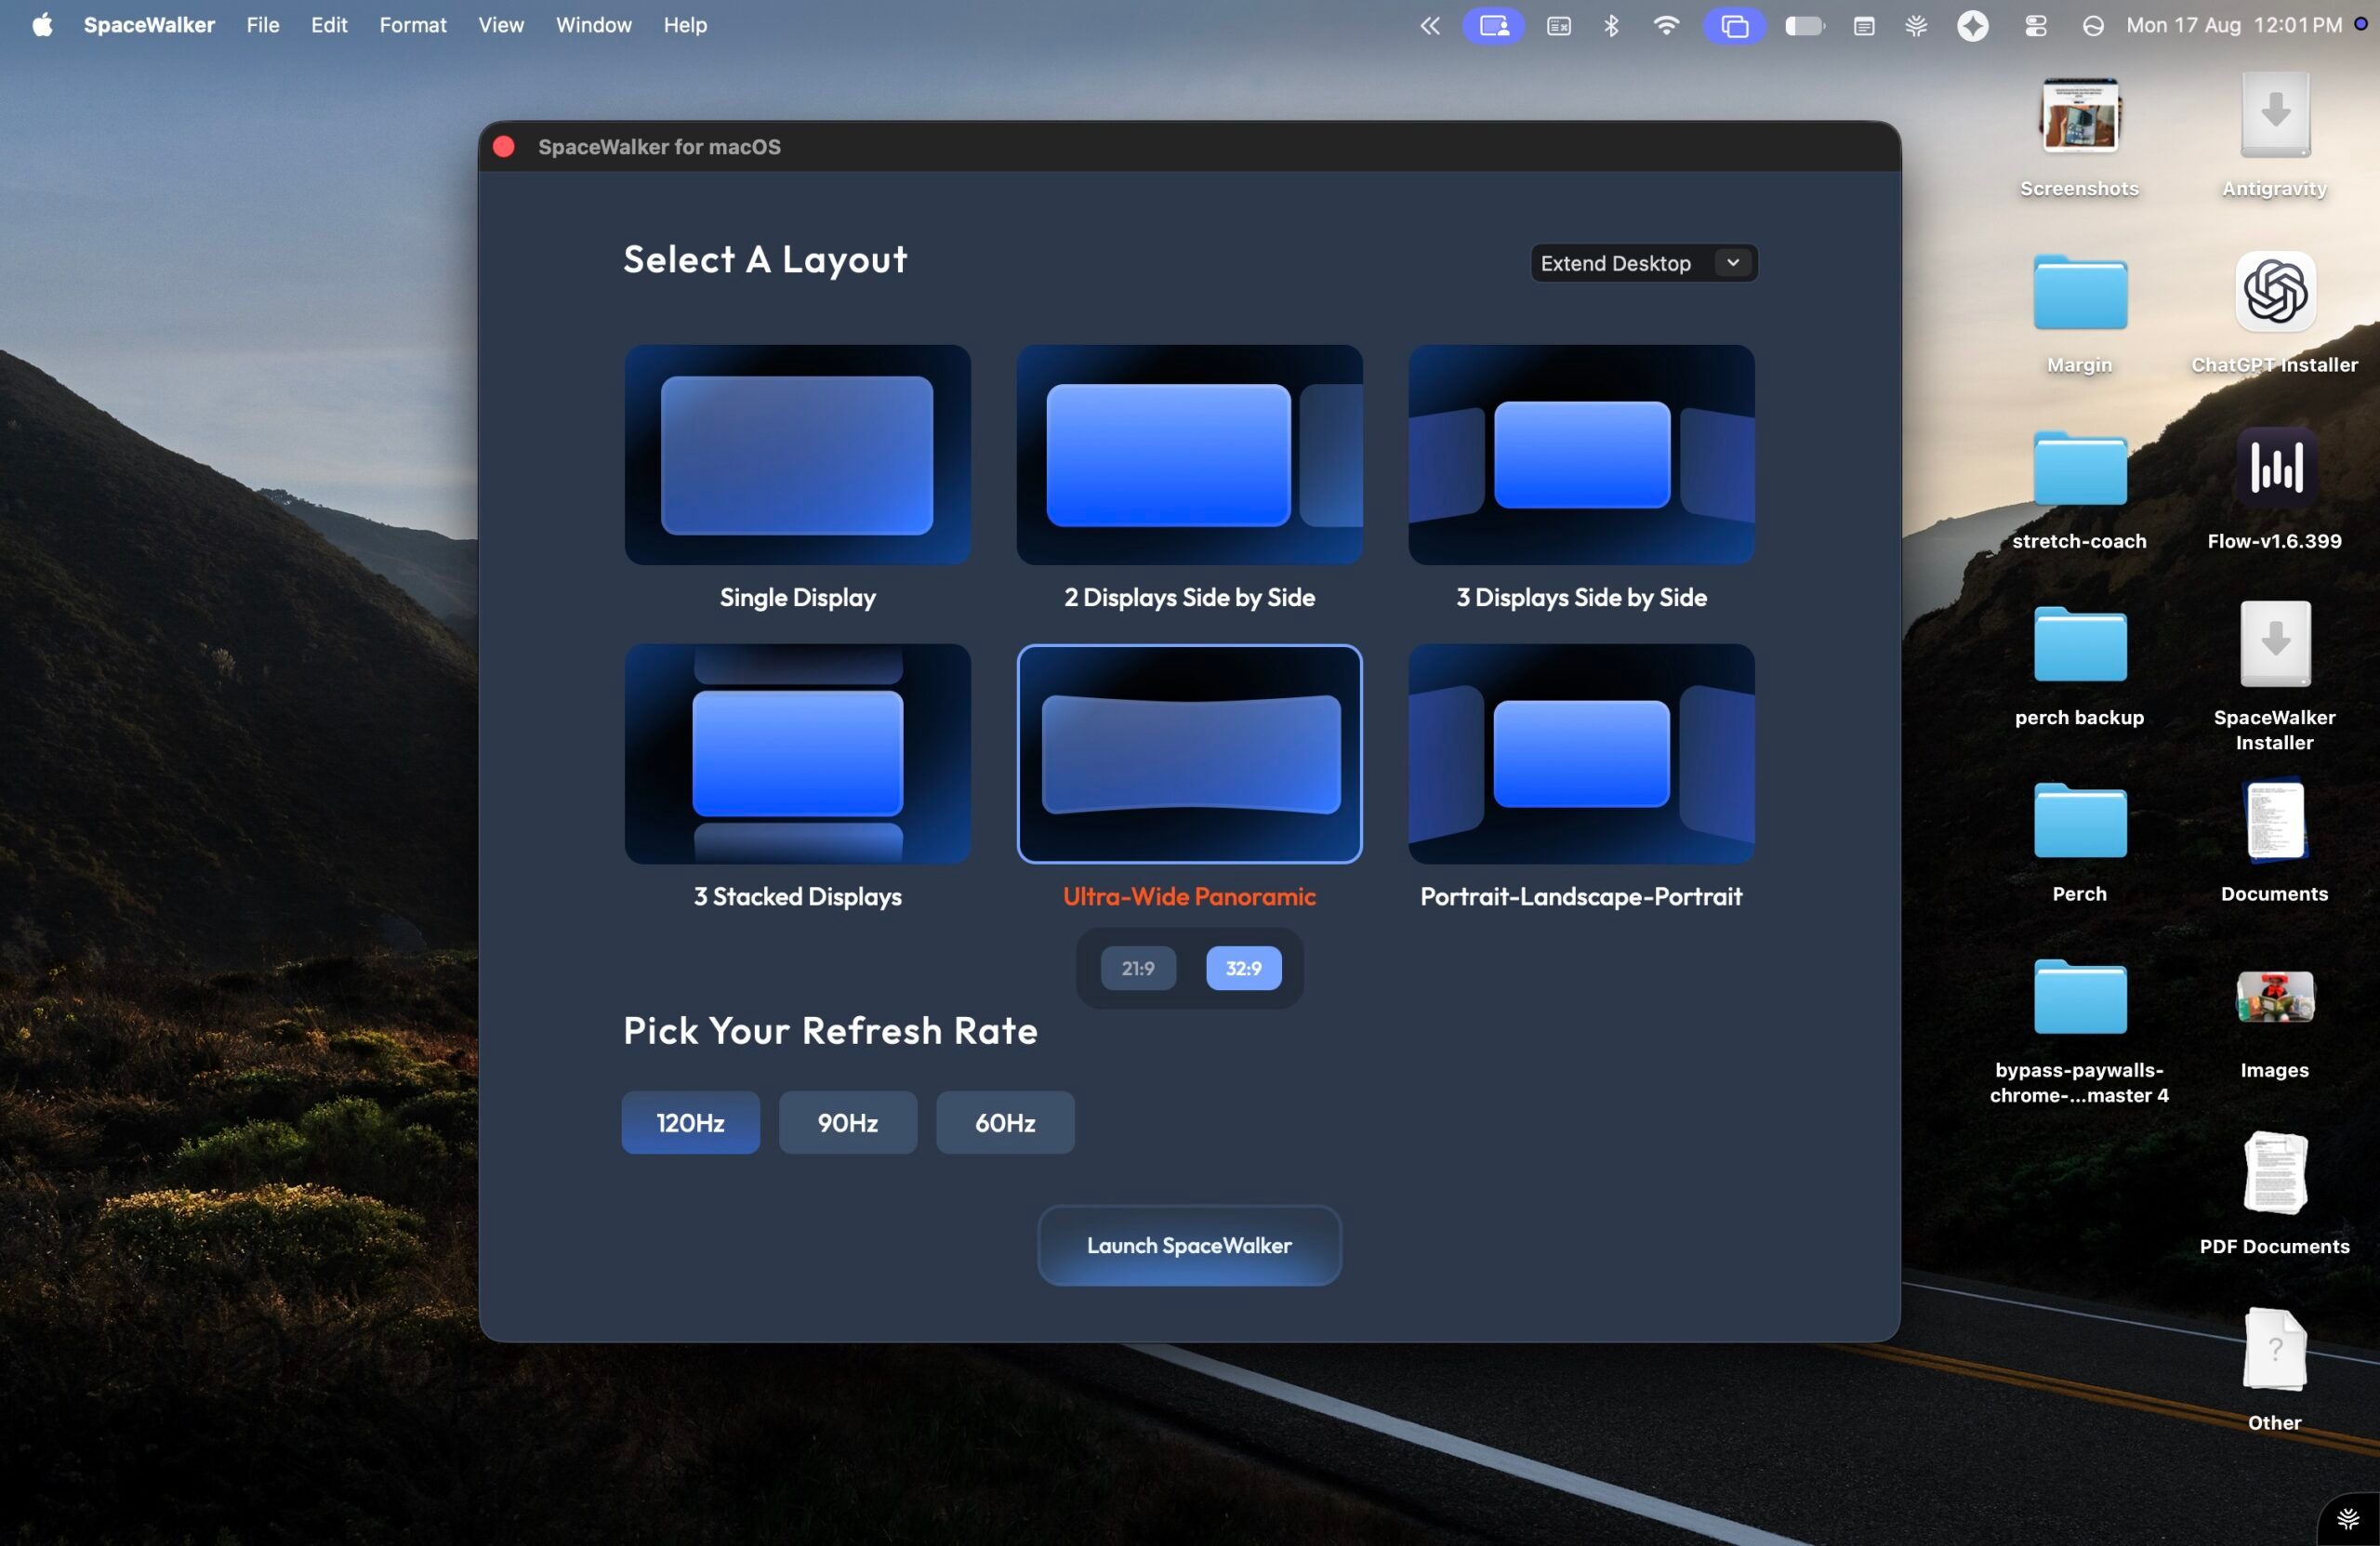This screenshot has width=2380, height=1546.
Task: Open the File menu
Action: 263,25
